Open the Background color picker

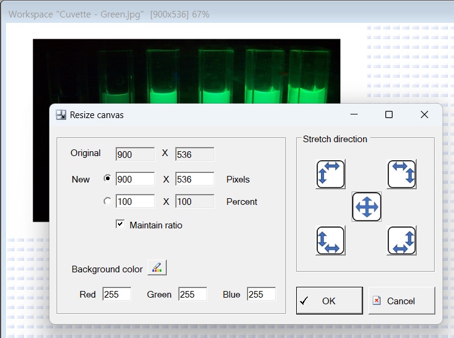pos(157,268)
